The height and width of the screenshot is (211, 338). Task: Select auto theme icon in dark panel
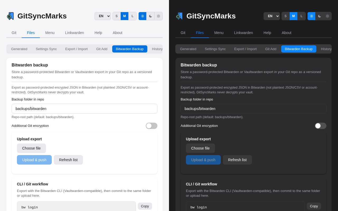pyautogui.click(x=311, y=16)
